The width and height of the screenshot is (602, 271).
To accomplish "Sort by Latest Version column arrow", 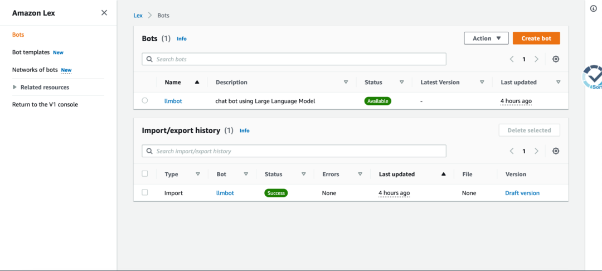I will point(482,82).
